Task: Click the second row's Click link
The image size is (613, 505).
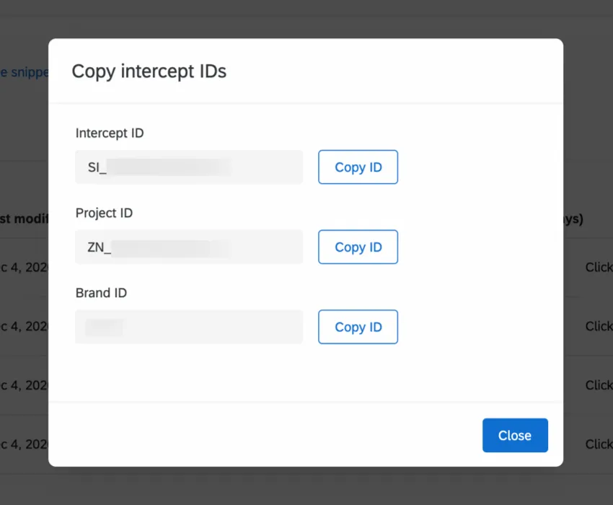Action: (599, 326)
